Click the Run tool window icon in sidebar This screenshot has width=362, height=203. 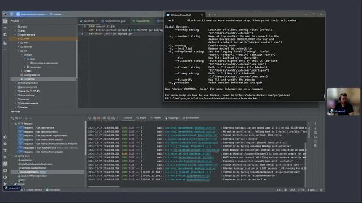[5, 157]
